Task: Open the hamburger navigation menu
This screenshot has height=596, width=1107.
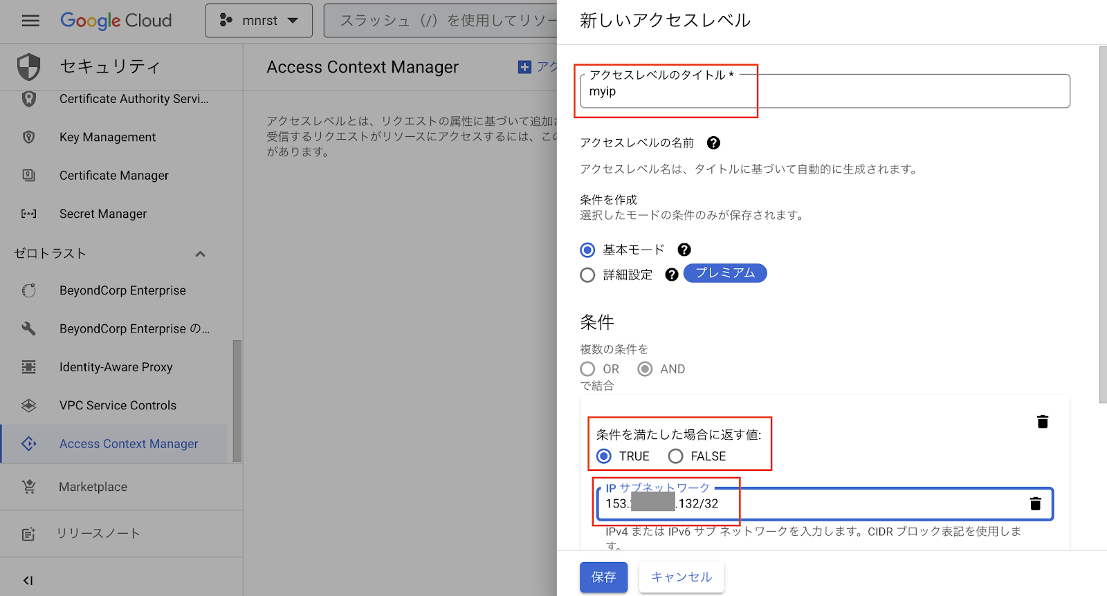Action: point(30,21)
